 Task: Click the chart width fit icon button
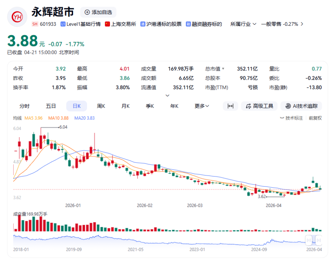[x=230, y=106]
